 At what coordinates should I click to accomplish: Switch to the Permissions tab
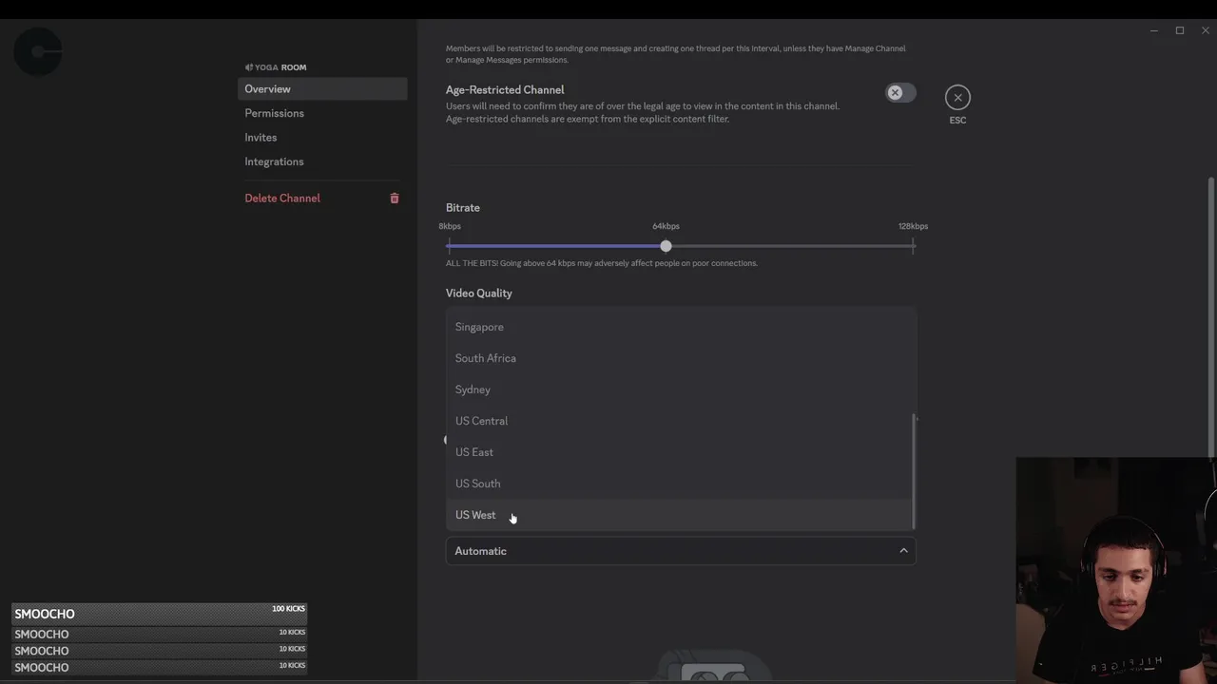tap(275, 113)
